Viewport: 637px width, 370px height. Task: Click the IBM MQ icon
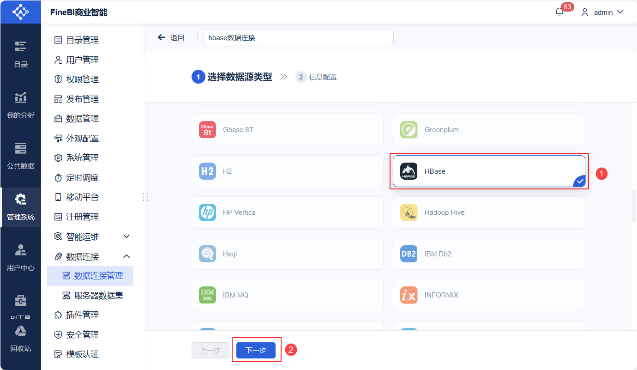point(207,295)
